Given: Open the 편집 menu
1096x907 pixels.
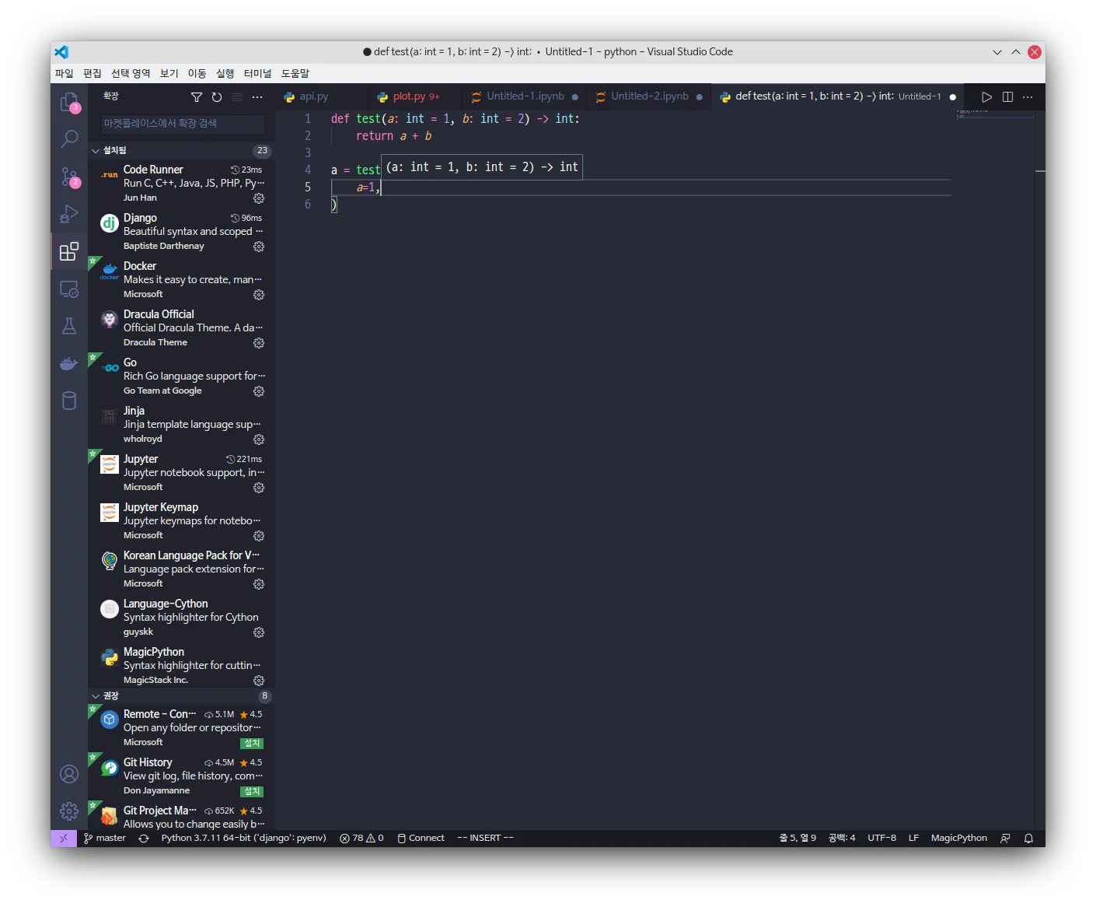Looking at the screenshot, I should pyautogui.click(x=92, y=73).
